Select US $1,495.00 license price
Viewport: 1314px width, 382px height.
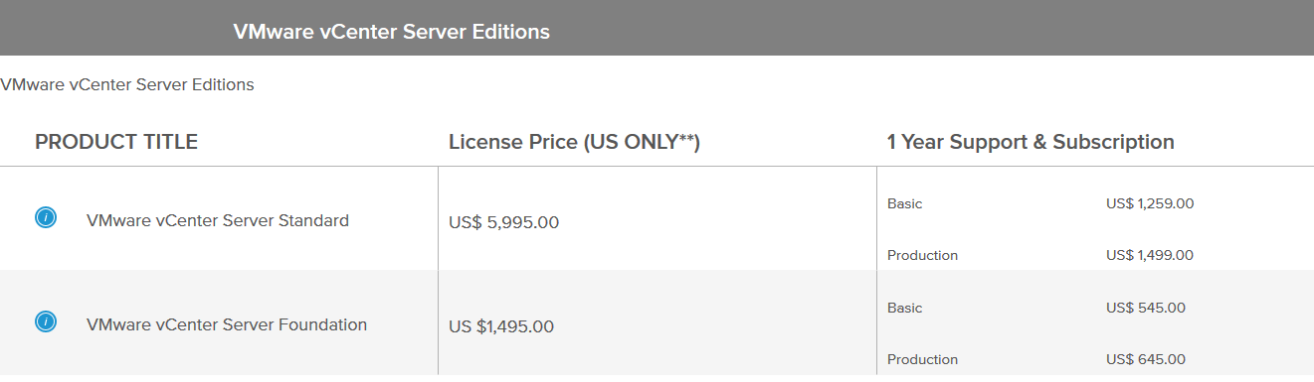(x=501, y=326)
